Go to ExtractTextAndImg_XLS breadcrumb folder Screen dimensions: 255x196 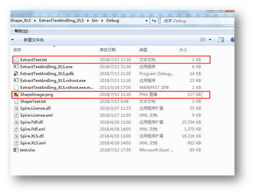pos(61,21)
